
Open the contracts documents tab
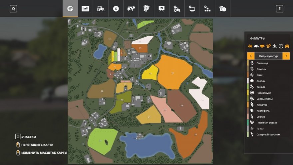point(146,9)
